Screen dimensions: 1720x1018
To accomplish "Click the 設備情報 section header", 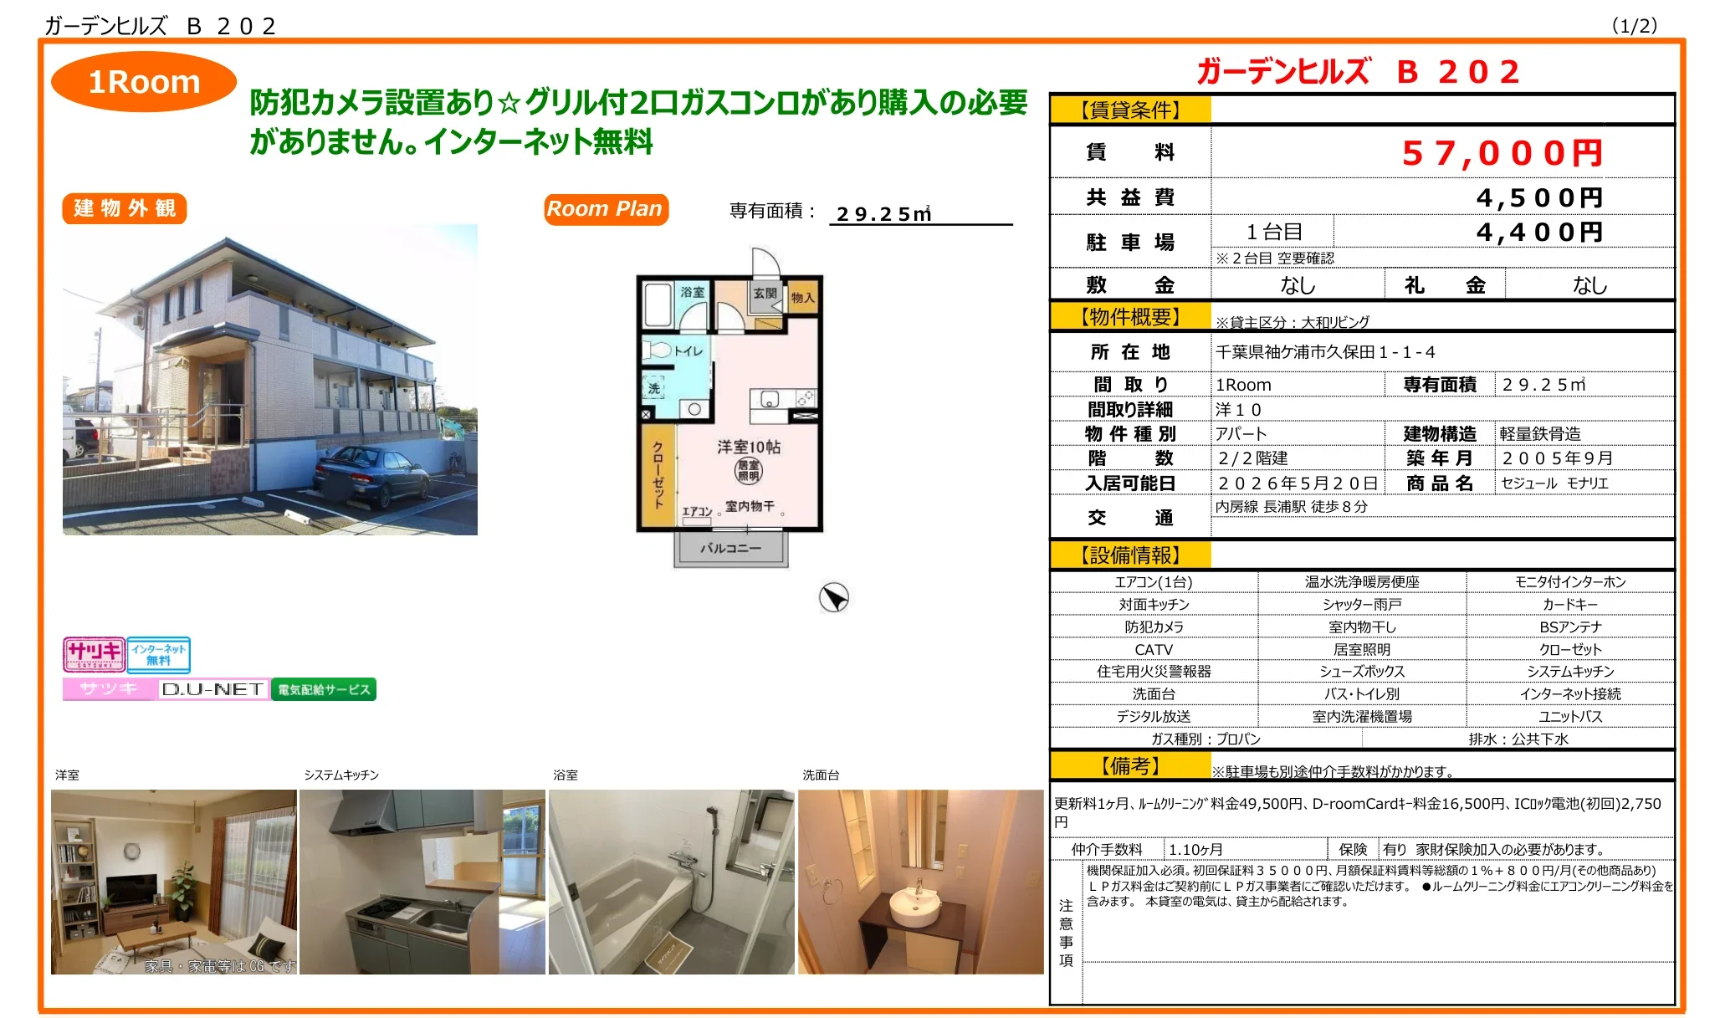I will tap(1130, 555).
